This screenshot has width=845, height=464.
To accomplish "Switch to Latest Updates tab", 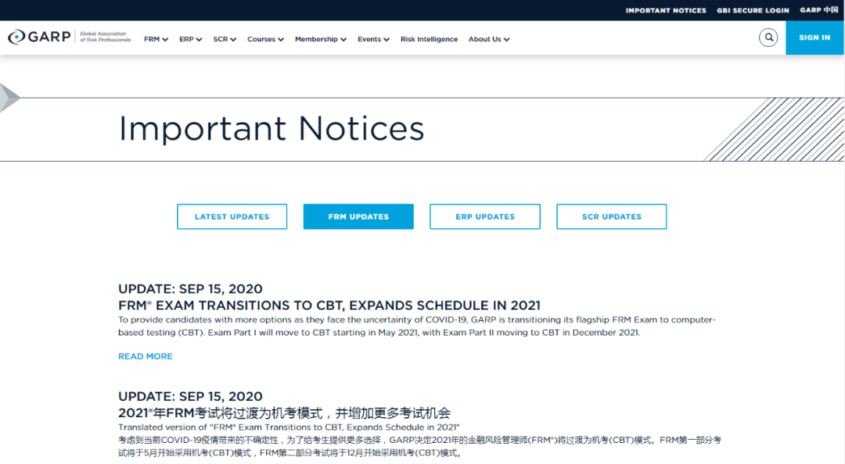I will pos(232,216).
